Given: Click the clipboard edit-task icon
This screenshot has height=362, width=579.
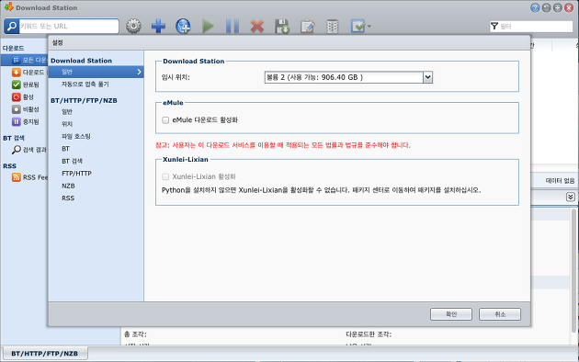Looking at the screenshot, I should (307, 27).
